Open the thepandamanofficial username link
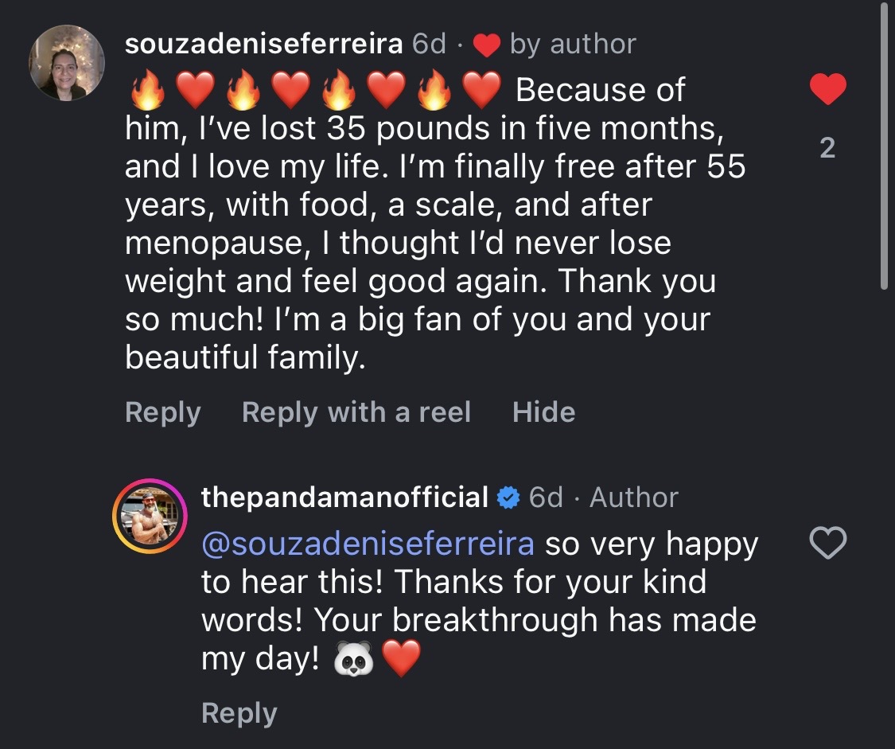Image resolution: width=895 pixels, height=749 pixels. (344, 498)
